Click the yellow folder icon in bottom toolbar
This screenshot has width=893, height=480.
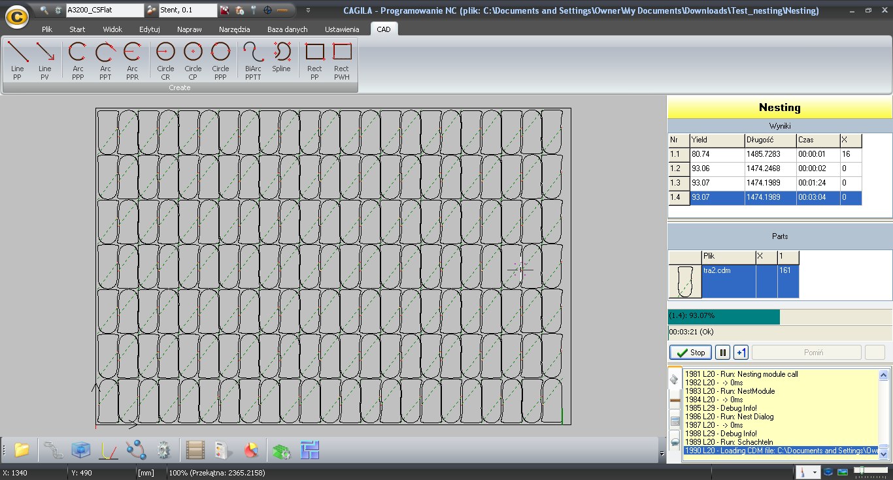click(22, 450)
